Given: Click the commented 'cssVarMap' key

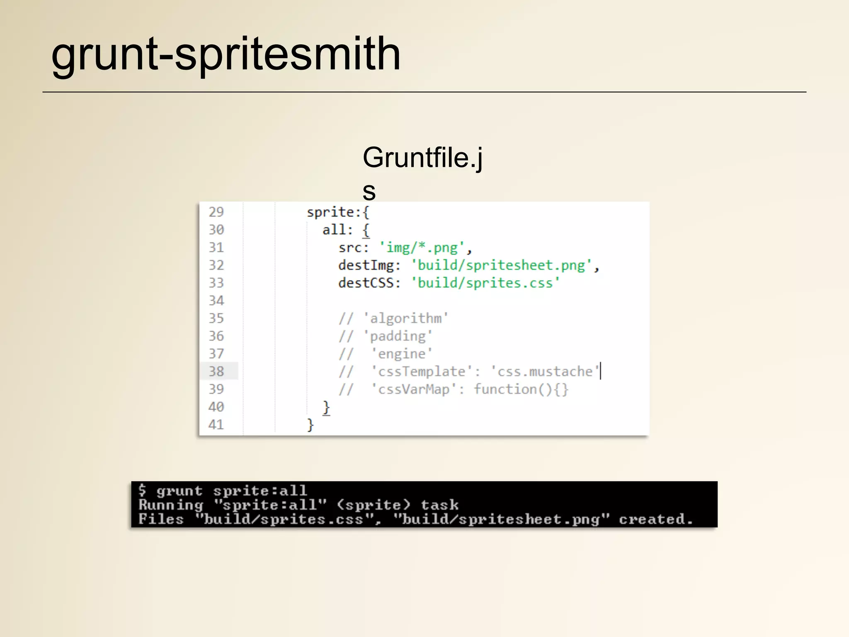Looking at the screenshot, I should [414, 390].
